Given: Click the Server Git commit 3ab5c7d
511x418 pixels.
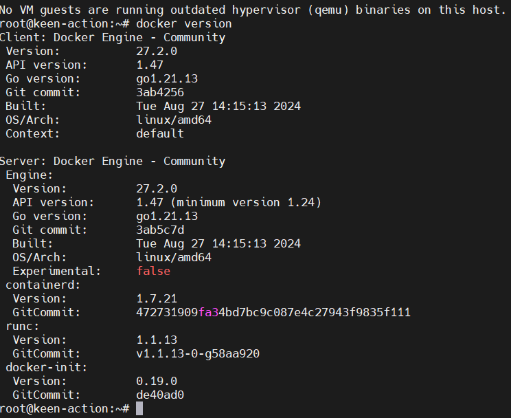Looking at the screenshot, I should point(160,230).
